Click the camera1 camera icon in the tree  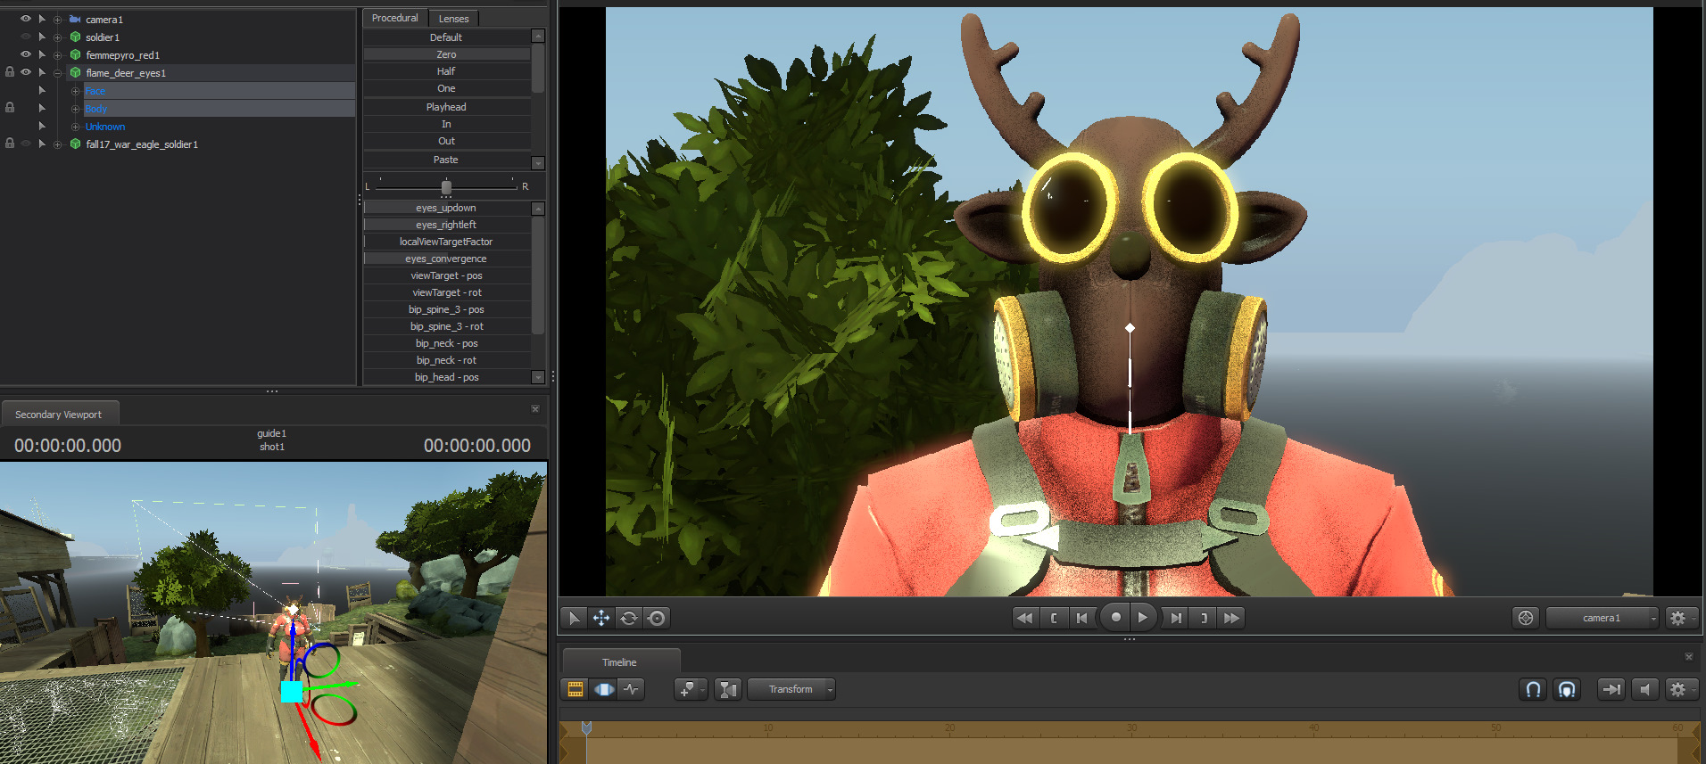pos(75,20)
